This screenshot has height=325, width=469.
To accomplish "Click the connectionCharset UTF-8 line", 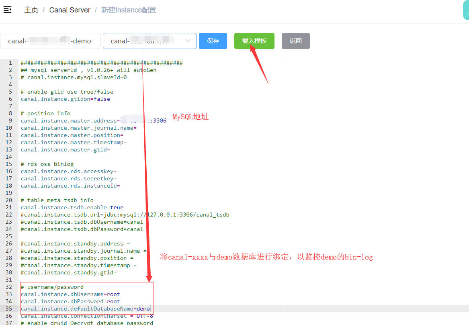I will point(80,316).
